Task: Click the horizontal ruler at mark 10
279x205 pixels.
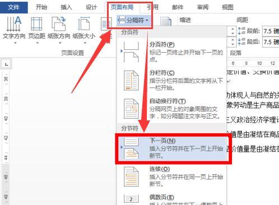Action: [x=259, y=63]
